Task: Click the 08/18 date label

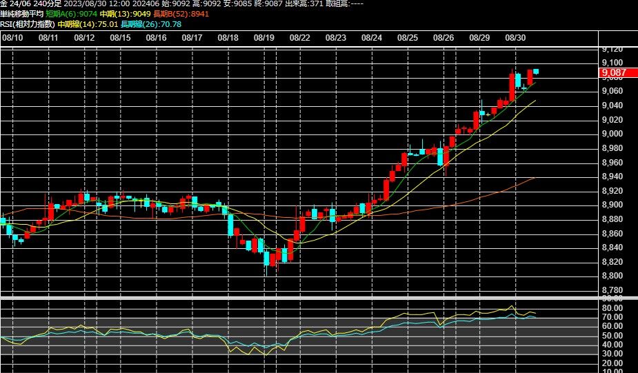Action: [x=228, y=38]
